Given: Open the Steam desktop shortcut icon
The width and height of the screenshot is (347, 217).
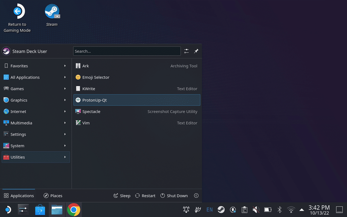Looking at the screenshot, I should coord(52,11).
